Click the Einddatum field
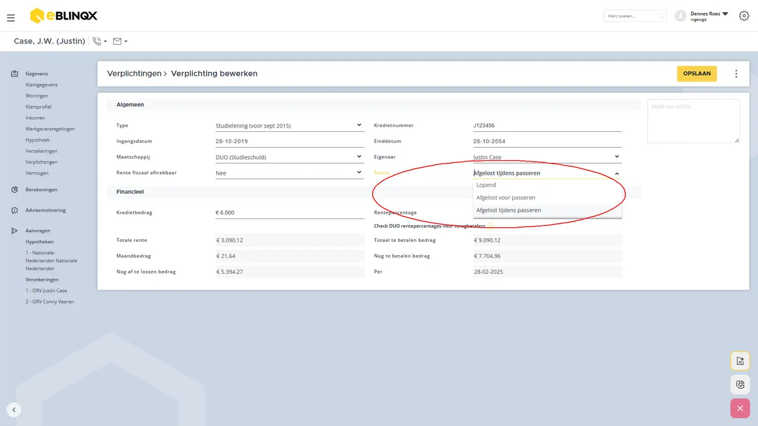The image size is (758, 426). click(x=548, y=141)
